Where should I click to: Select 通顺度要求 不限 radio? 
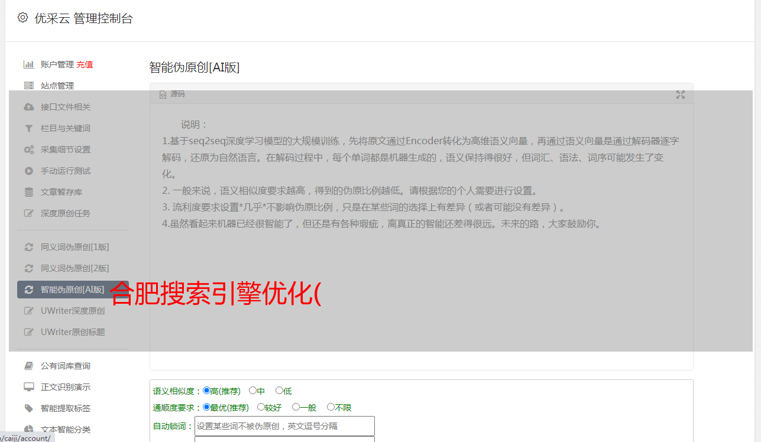pos(331,407)
